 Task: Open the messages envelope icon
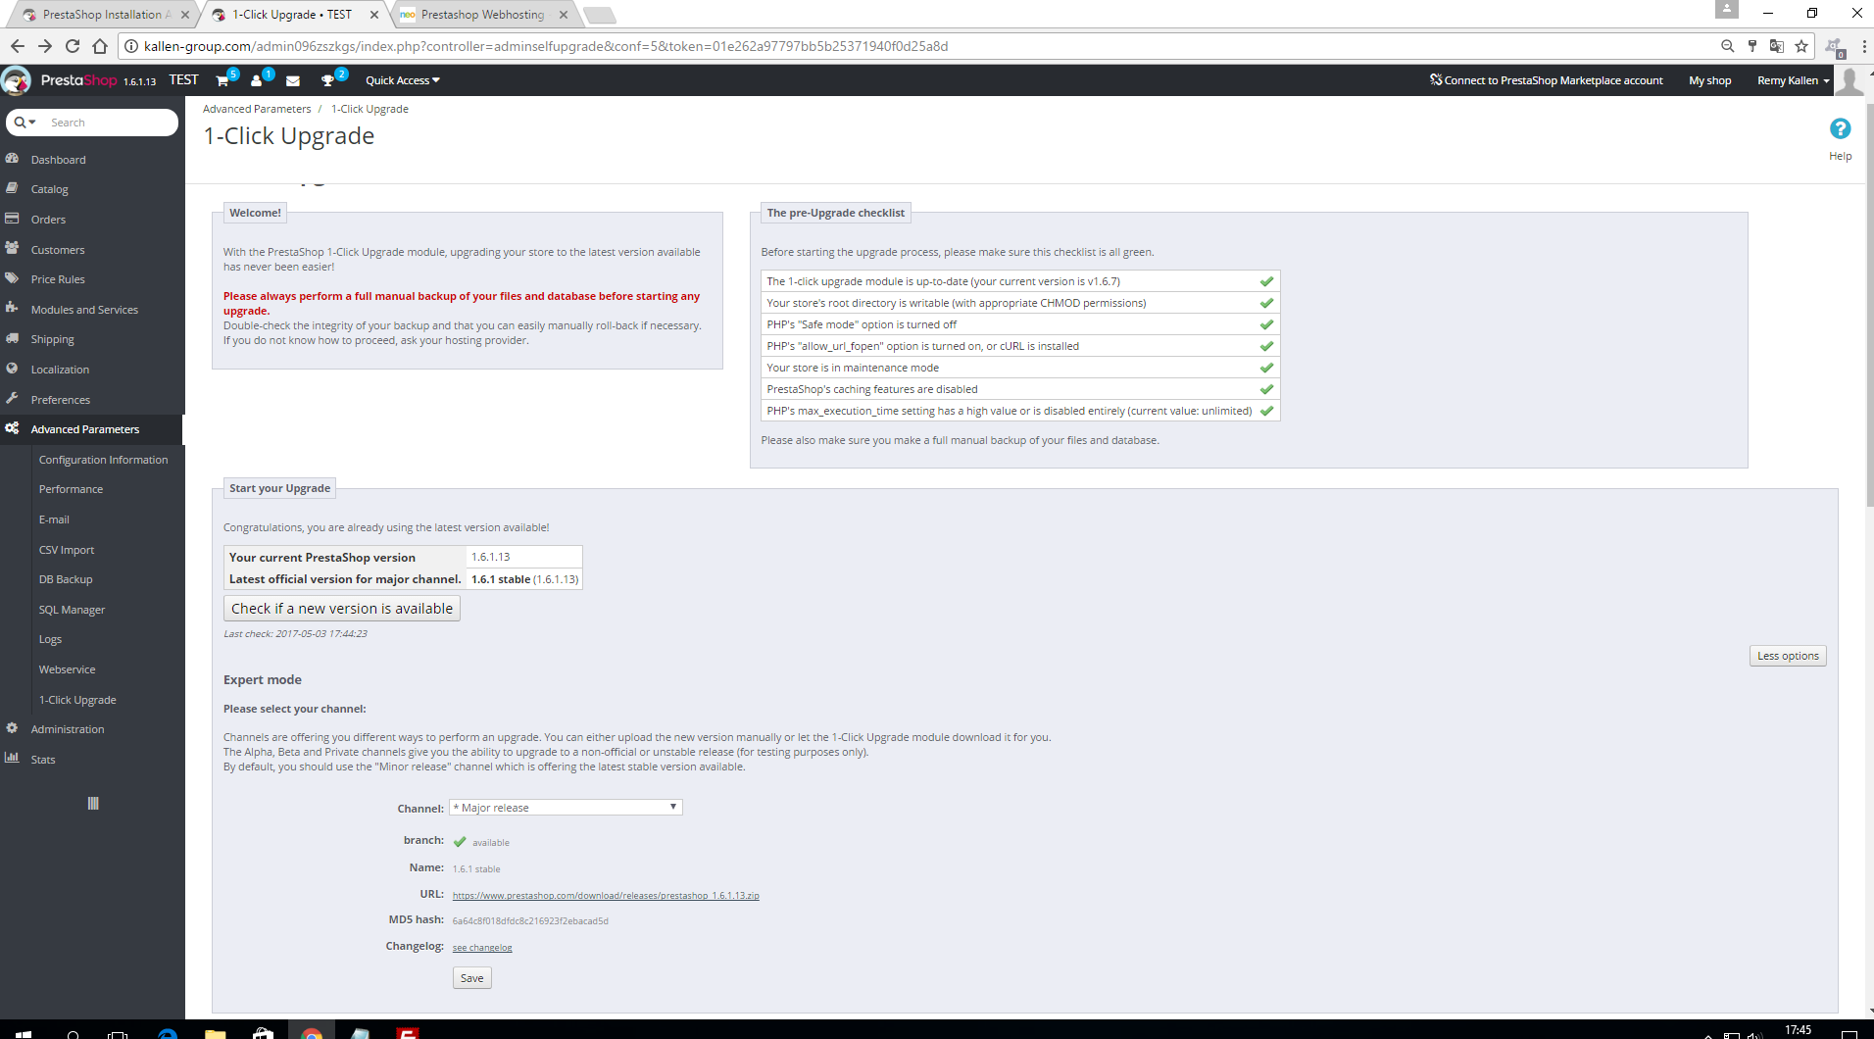click(x=293, y=81)
